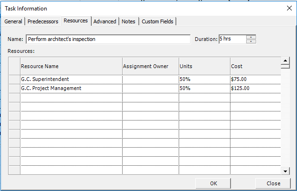Select row header of G.C. Project Management row
The width and height of the screenshot is (297, 191).
(x=14, y=89)
